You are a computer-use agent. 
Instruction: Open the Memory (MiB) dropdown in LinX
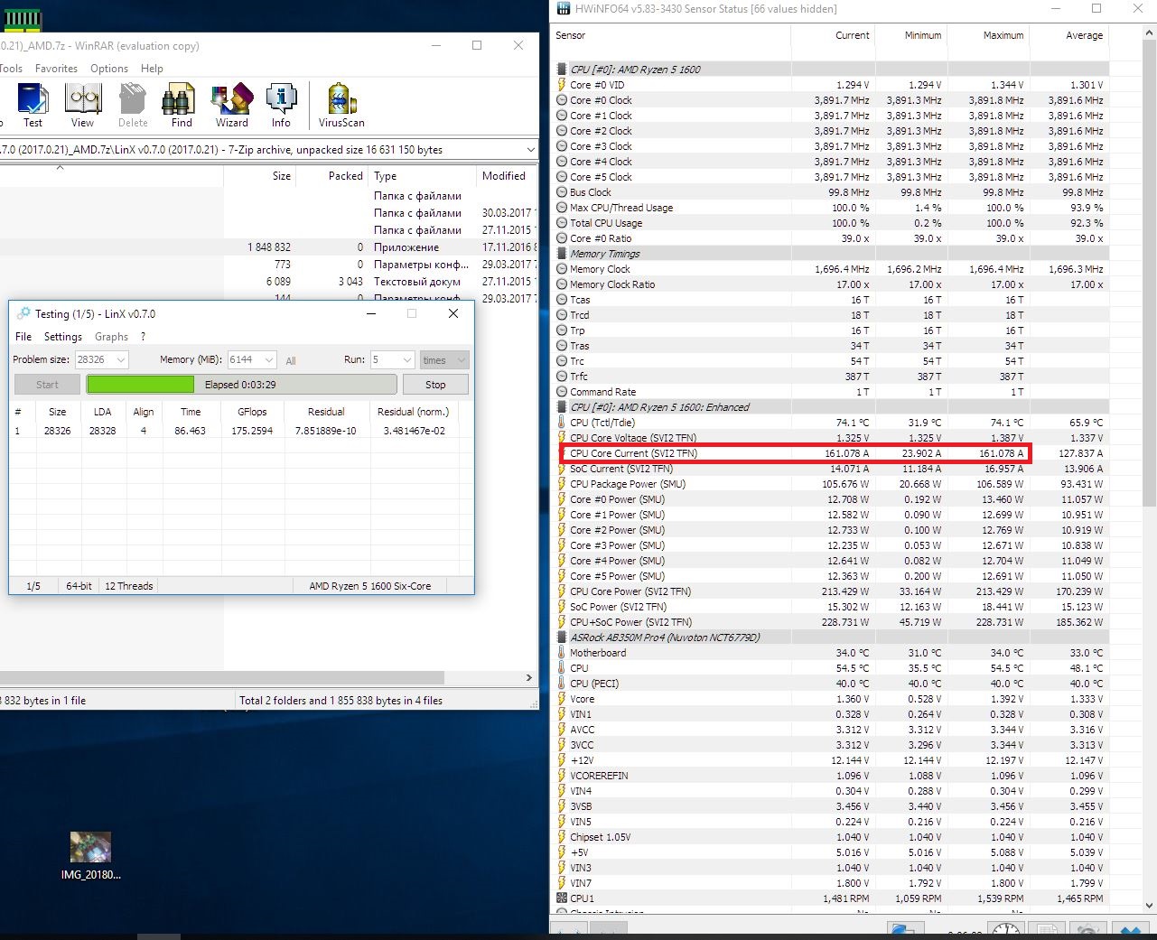tap(268, 360)
